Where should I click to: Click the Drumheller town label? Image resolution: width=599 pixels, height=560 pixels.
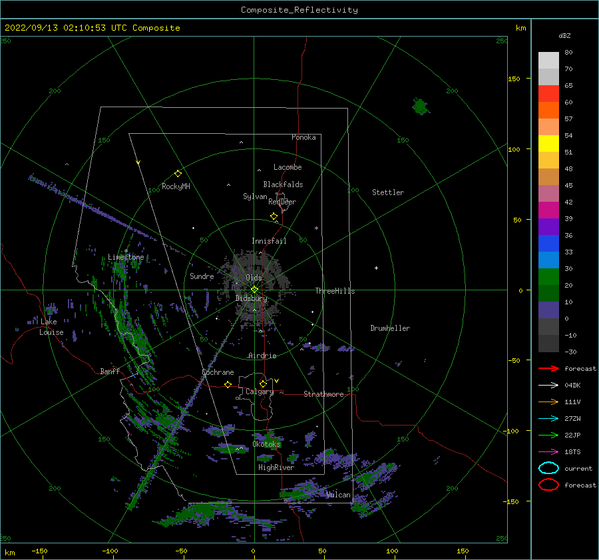[390, 328]
